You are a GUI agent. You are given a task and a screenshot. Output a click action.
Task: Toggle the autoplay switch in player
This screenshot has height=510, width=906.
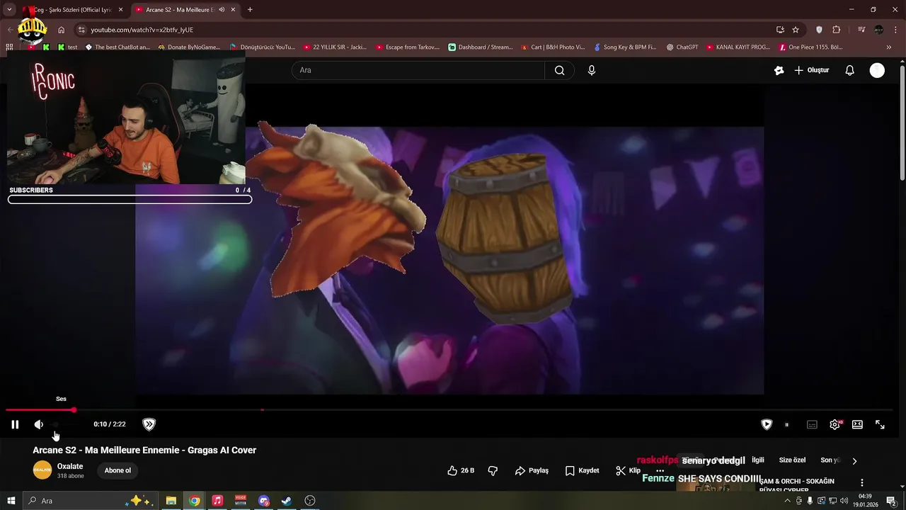click(787, 424)
